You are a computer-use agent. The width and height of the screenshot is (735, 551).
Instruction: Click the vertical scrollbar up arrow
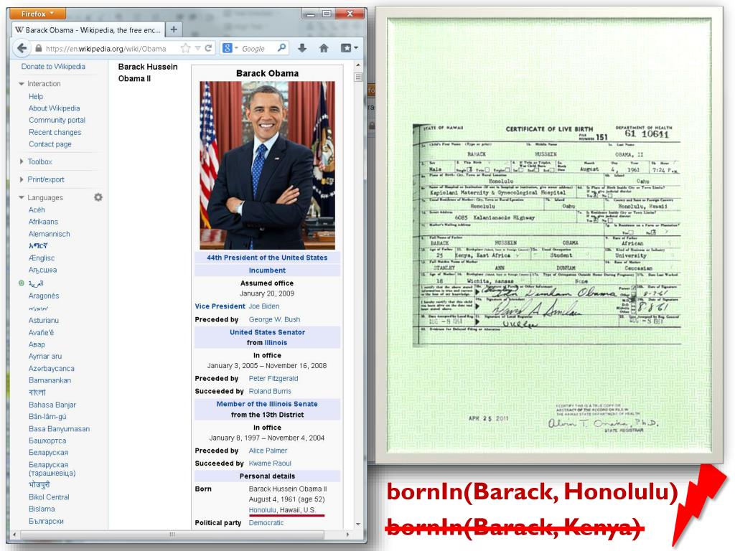click(x=358, y=65)
